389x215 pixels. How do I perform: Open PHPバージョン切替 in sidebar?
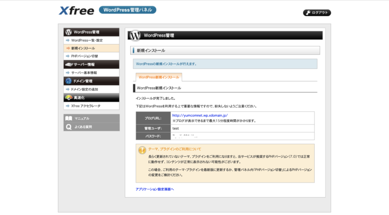point(91,56)
